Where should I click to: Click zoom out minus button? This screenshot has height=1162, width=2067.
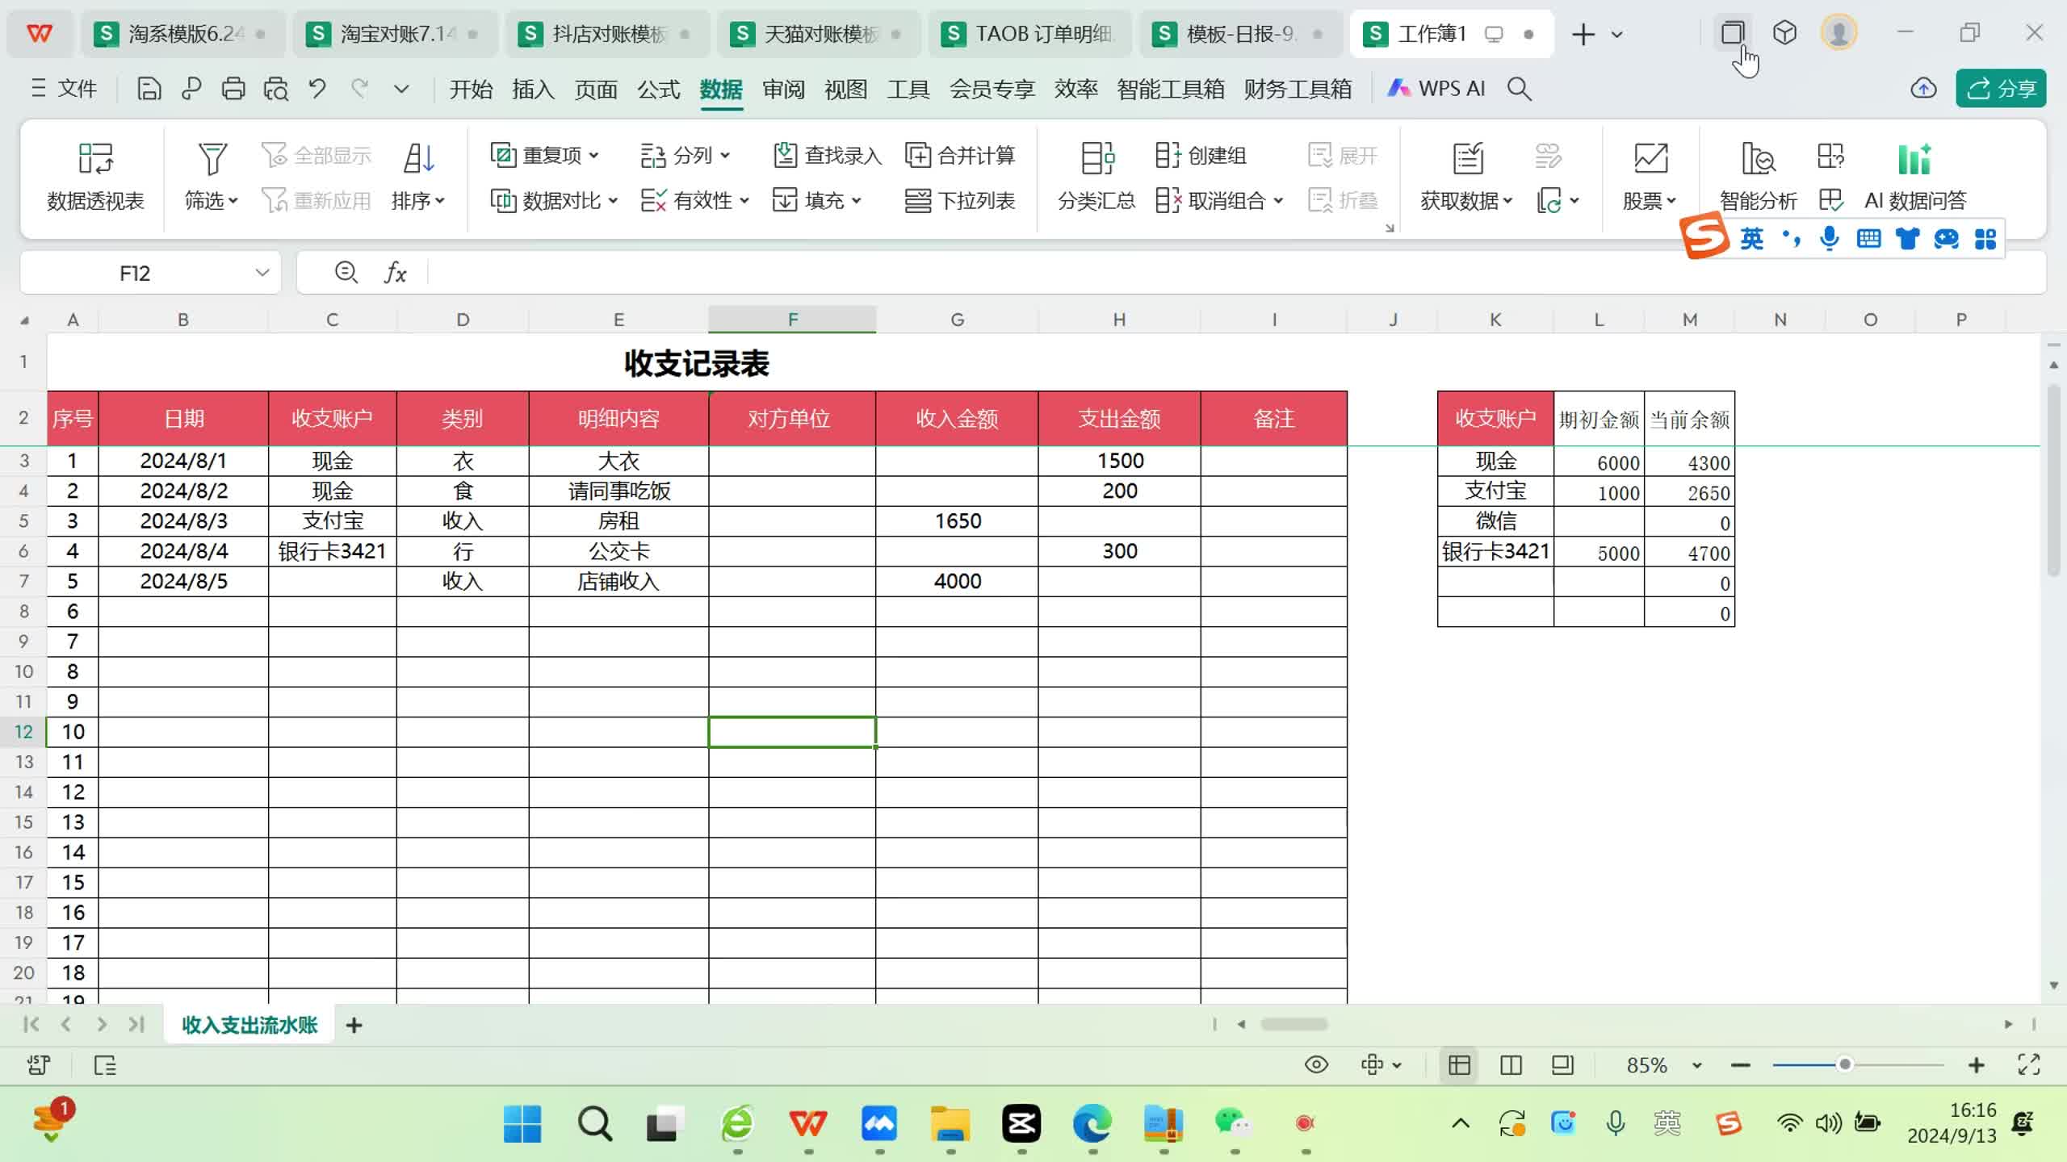click(x=1740, y=1065)
